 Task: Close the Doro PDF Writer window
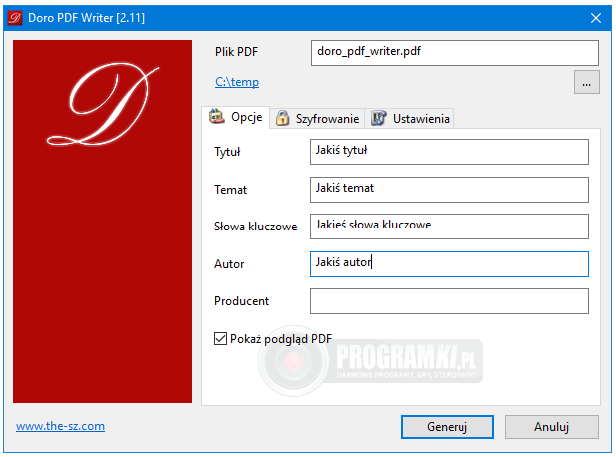click(x=596, y=18)
